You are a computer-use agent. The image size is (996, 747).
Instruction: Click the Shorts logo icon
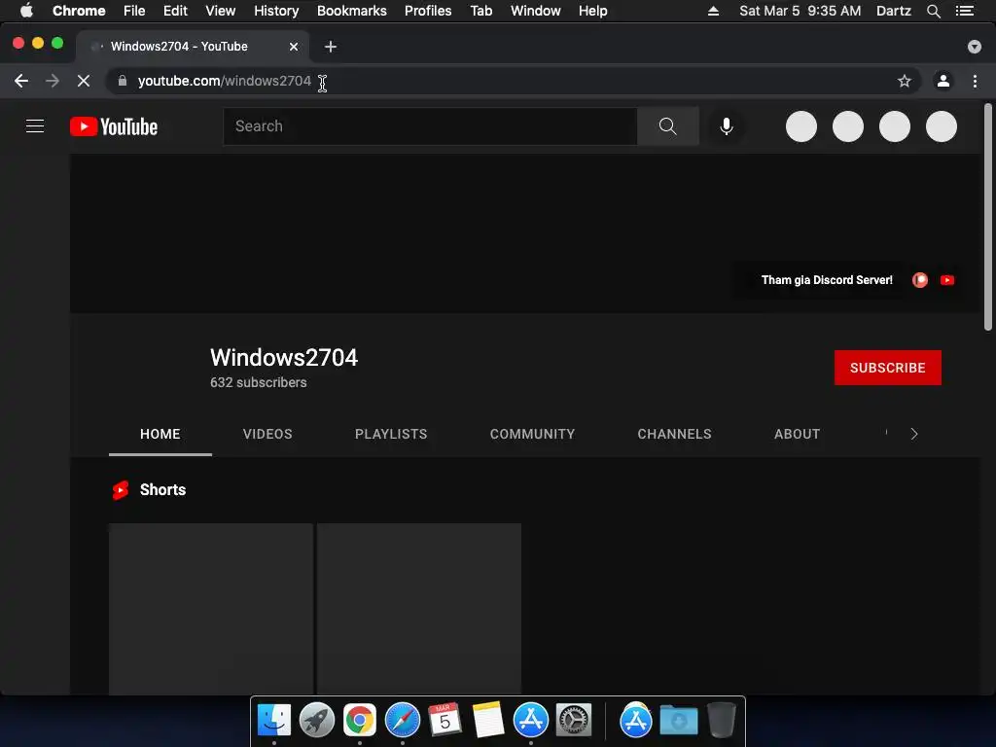coord(121,490)
